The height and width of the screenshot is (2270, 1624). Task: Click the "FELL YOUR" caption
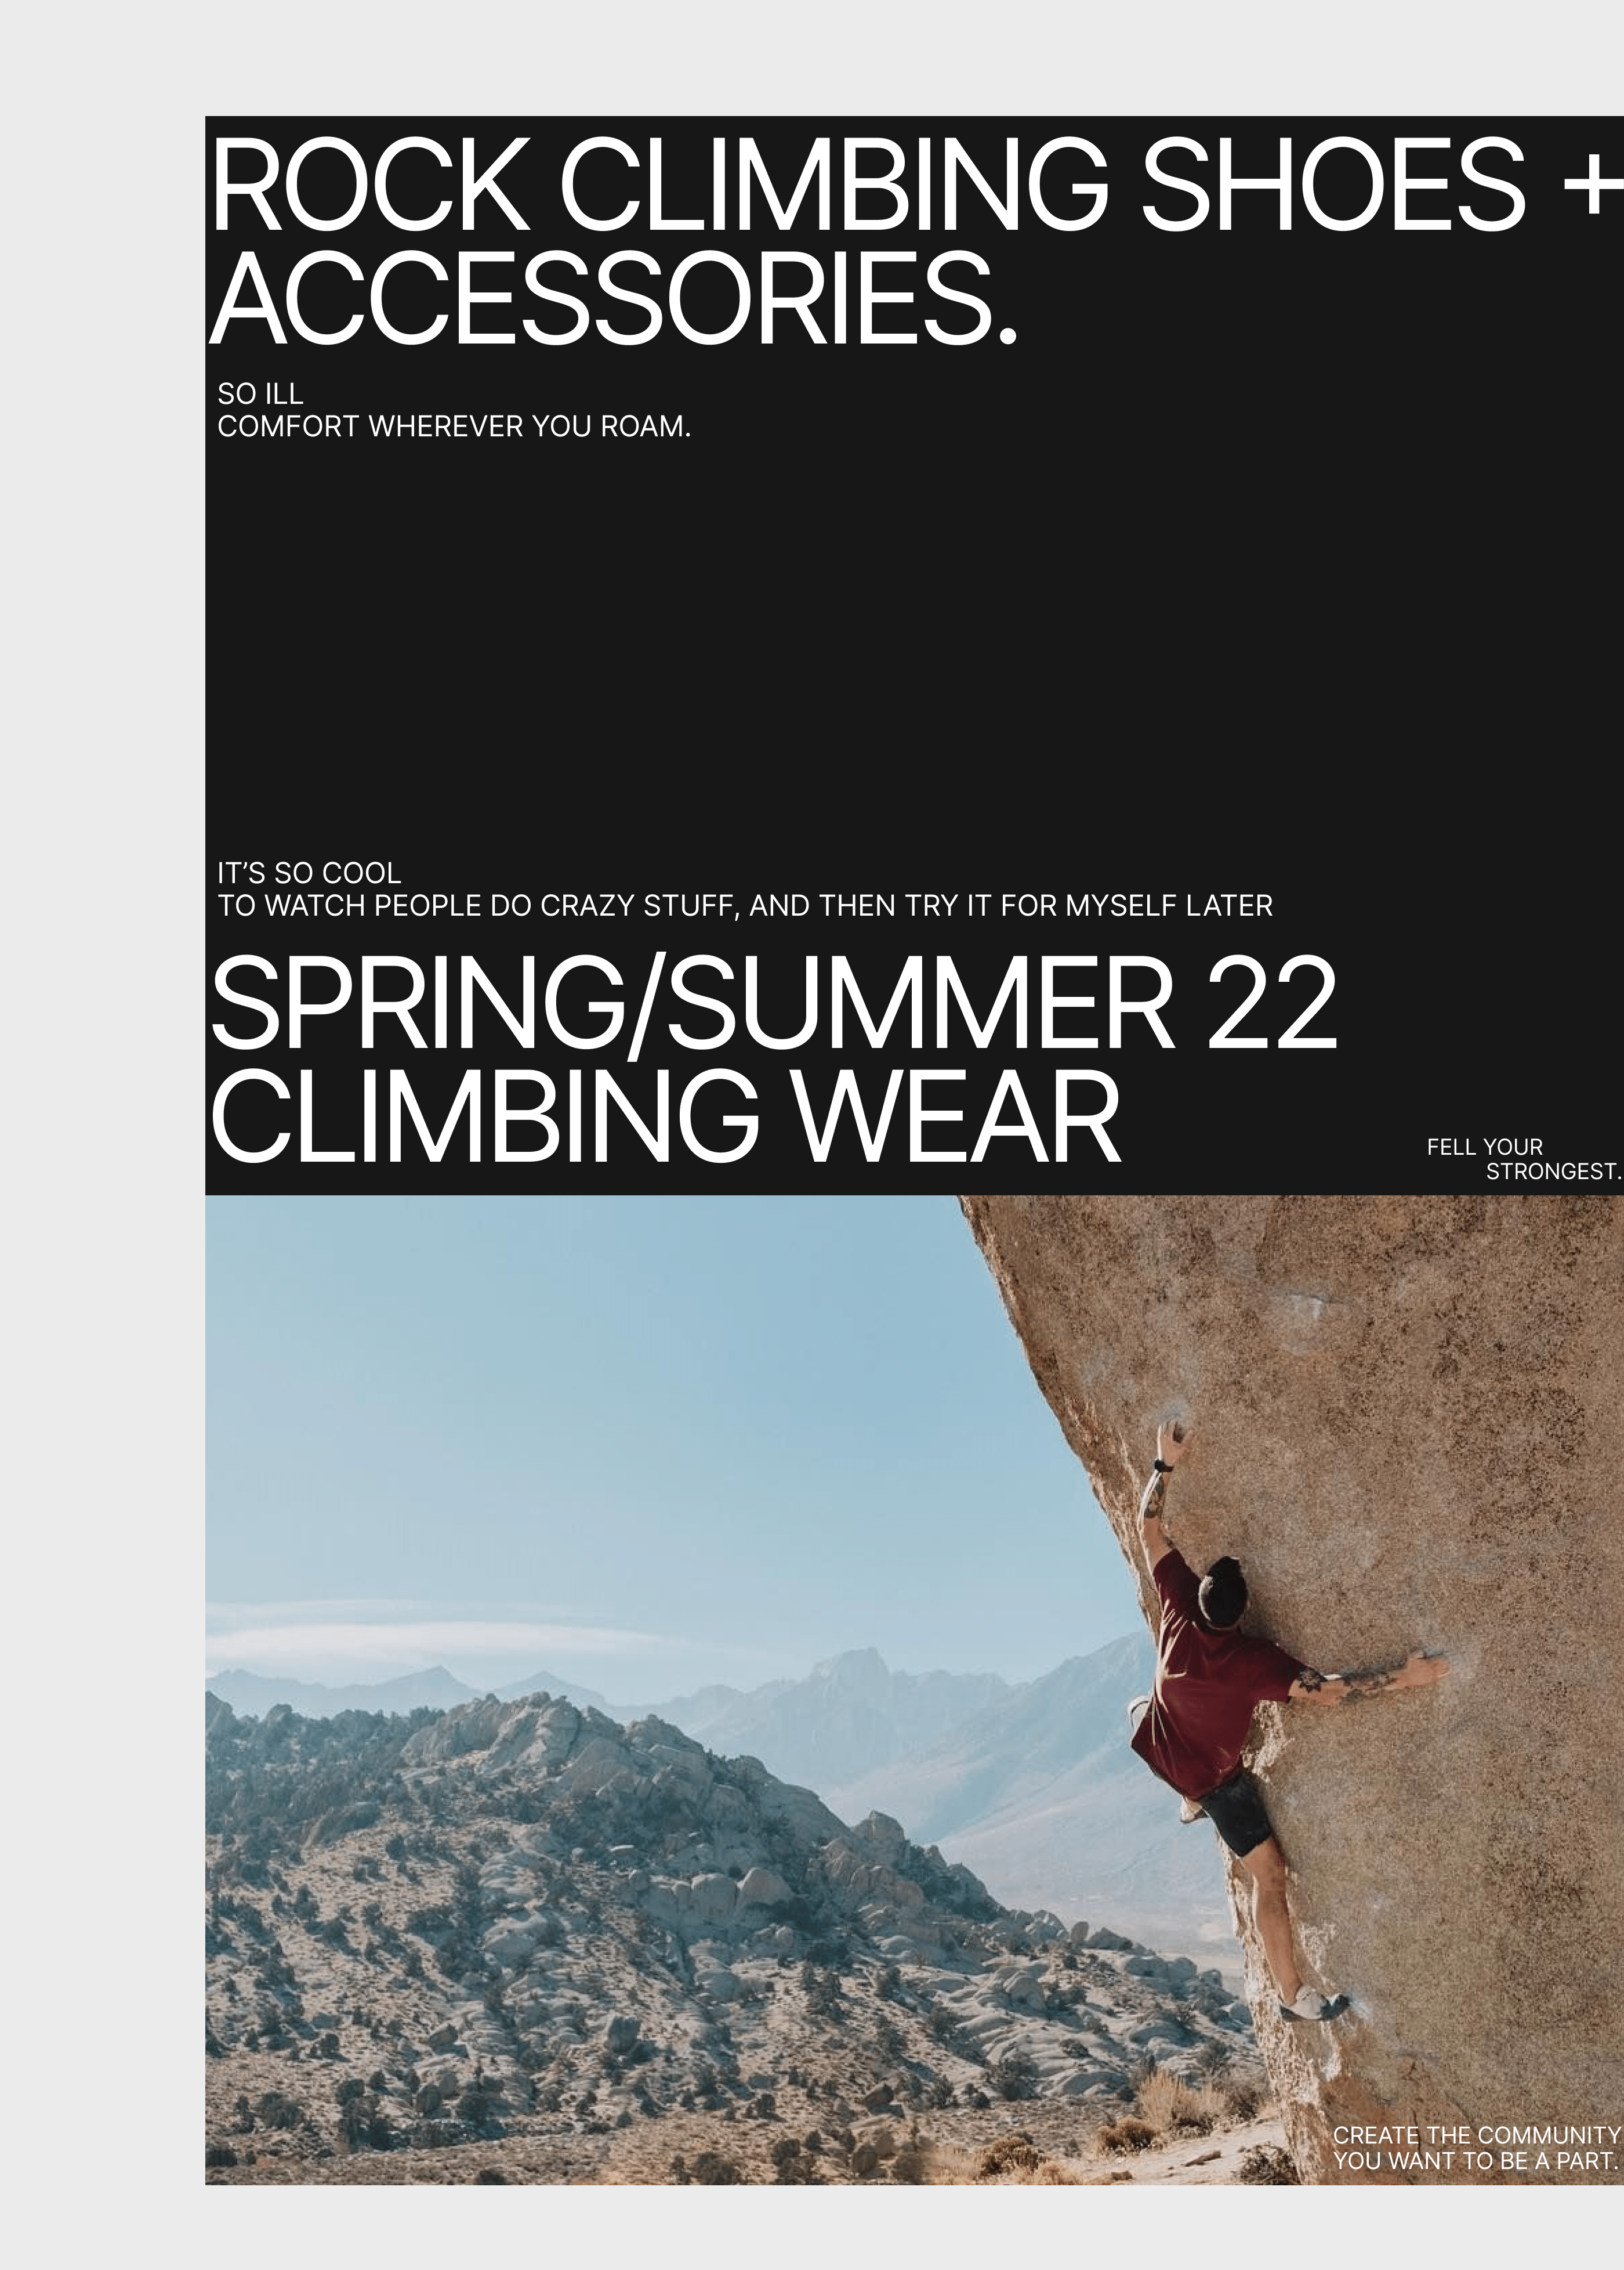(1484, 1148)
